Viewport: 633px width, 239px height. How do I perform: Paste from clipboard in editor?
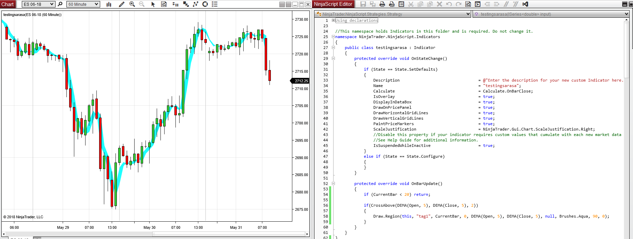(430, 4)
